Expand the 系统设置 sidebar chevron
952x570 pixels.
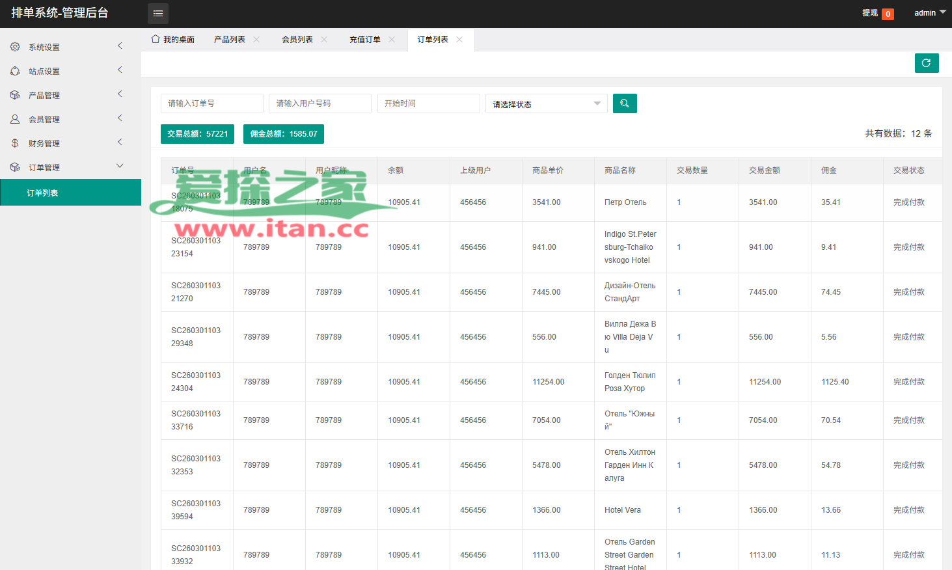pyautogui.click(x=120, y=46)
